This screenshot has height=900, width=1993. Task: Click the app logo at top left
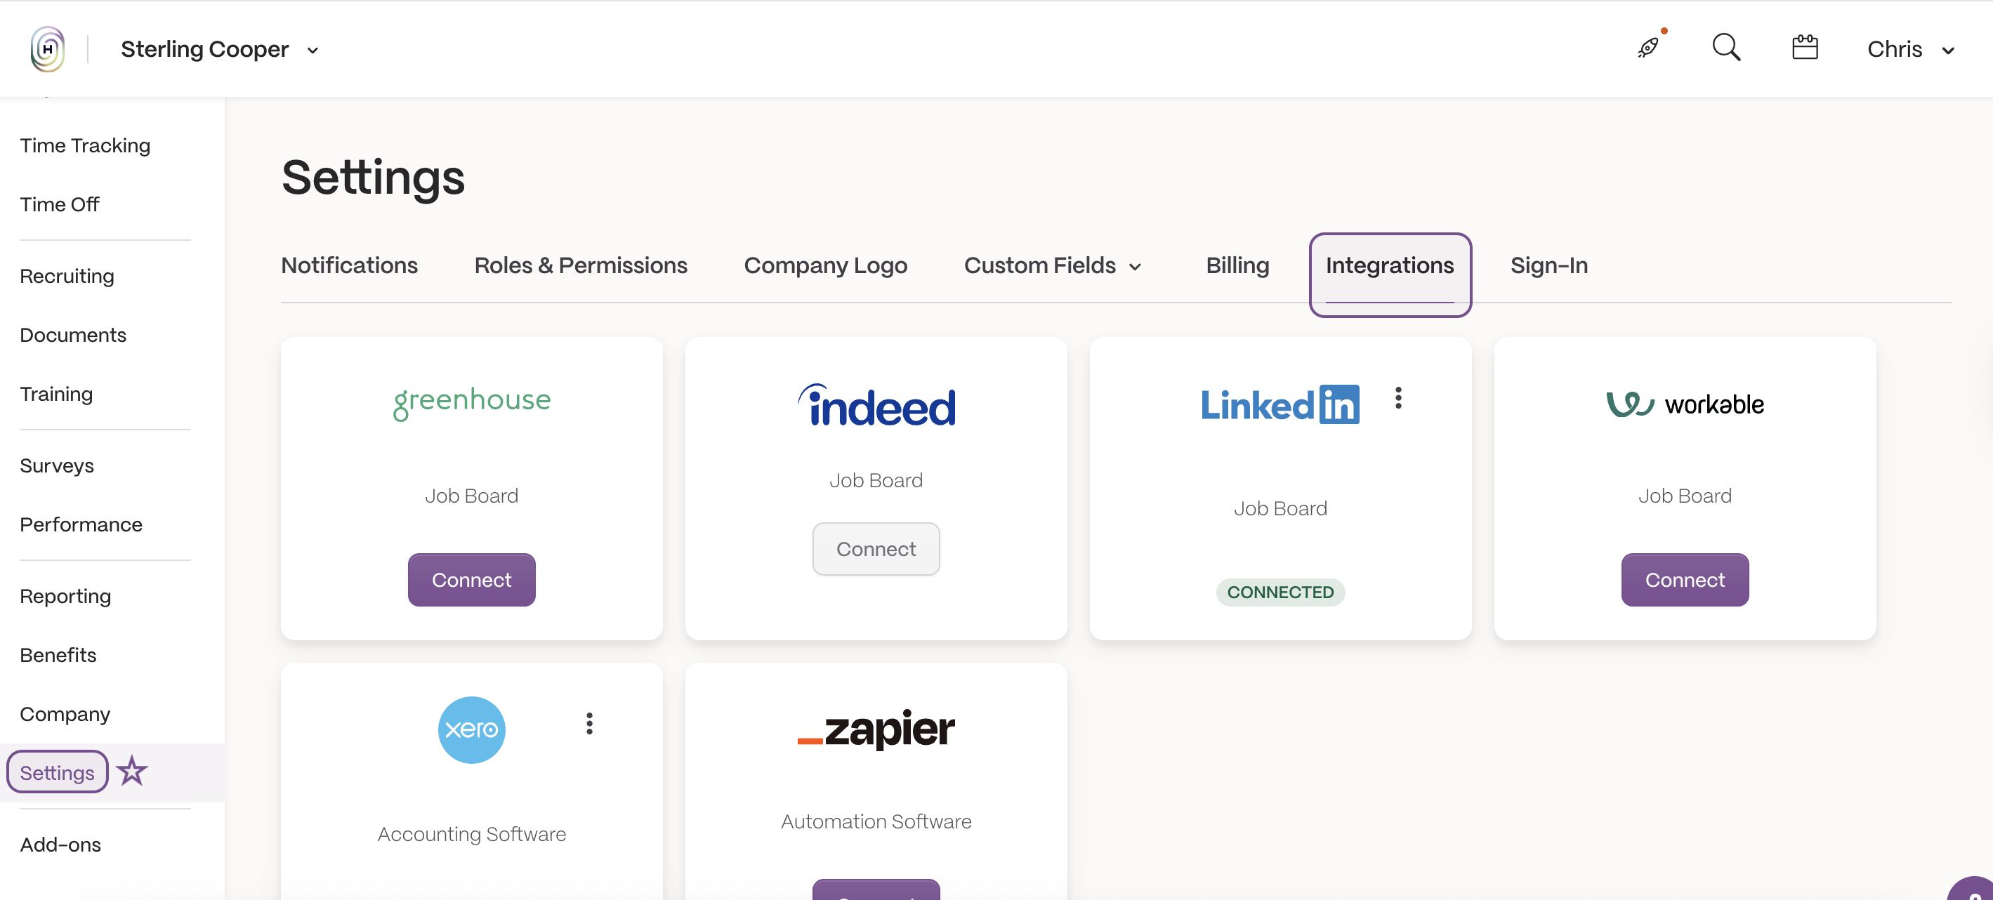click(47, 49)
